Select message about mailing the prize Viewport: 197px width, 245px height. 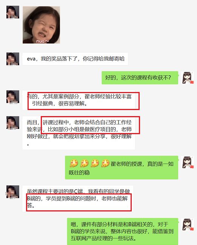75,59
